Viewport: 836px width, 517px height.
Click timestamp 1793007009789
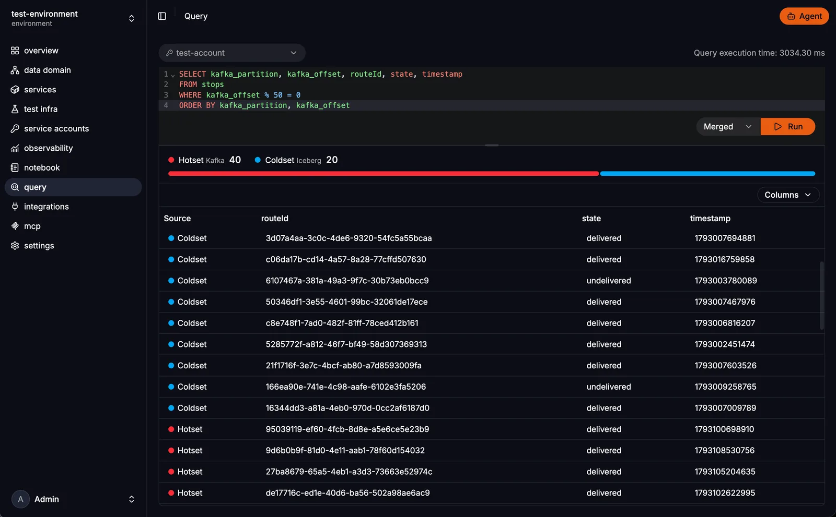pos(725,408)
